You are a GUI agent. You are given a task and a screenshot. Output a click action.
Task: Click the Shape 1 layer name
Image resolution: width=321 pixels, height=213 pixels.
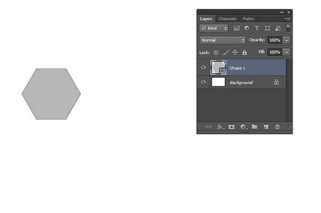pyautogui.click(x=237, y=68)
